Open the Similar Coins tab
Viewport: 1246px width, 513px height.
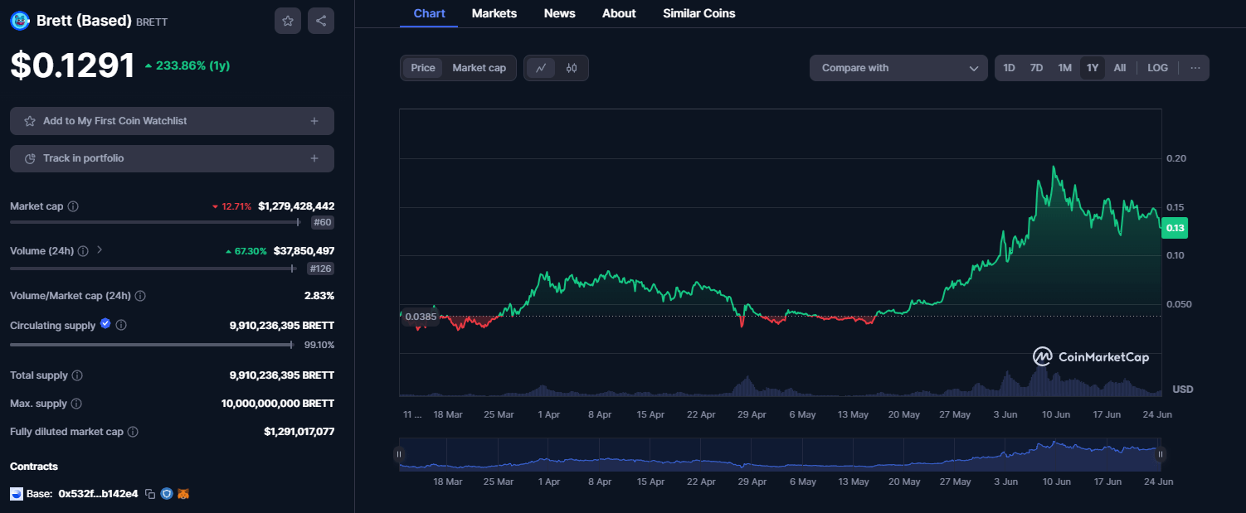click(699, 13)
